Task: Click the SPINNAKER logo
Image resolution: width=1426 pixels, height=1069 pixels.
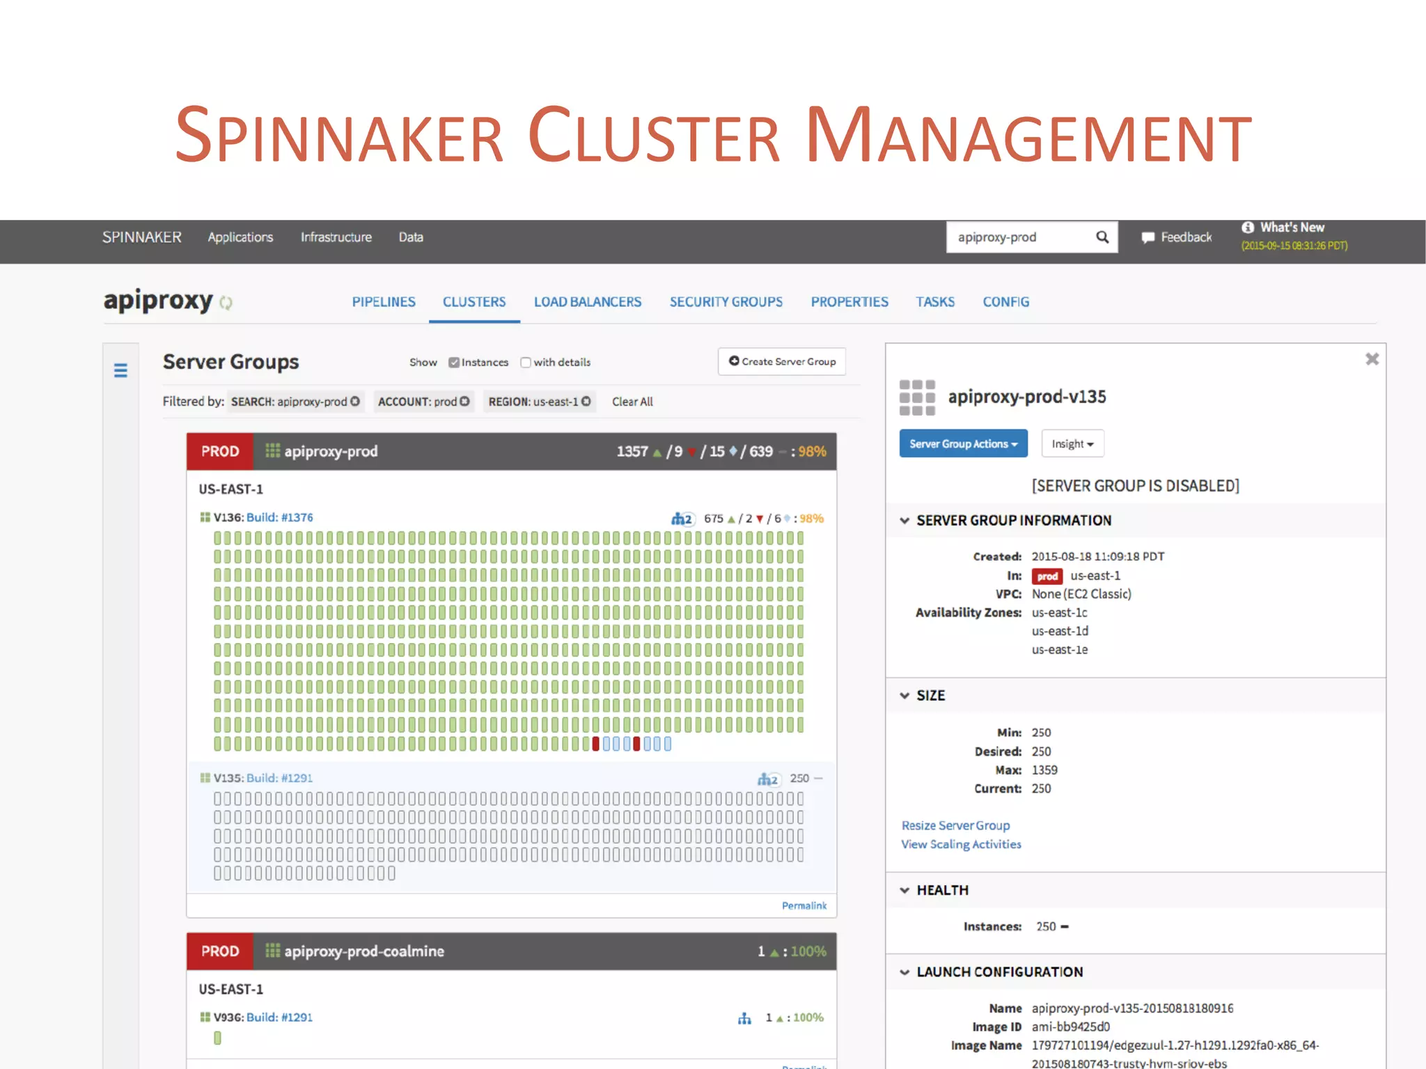Action: tap(142, 237)
